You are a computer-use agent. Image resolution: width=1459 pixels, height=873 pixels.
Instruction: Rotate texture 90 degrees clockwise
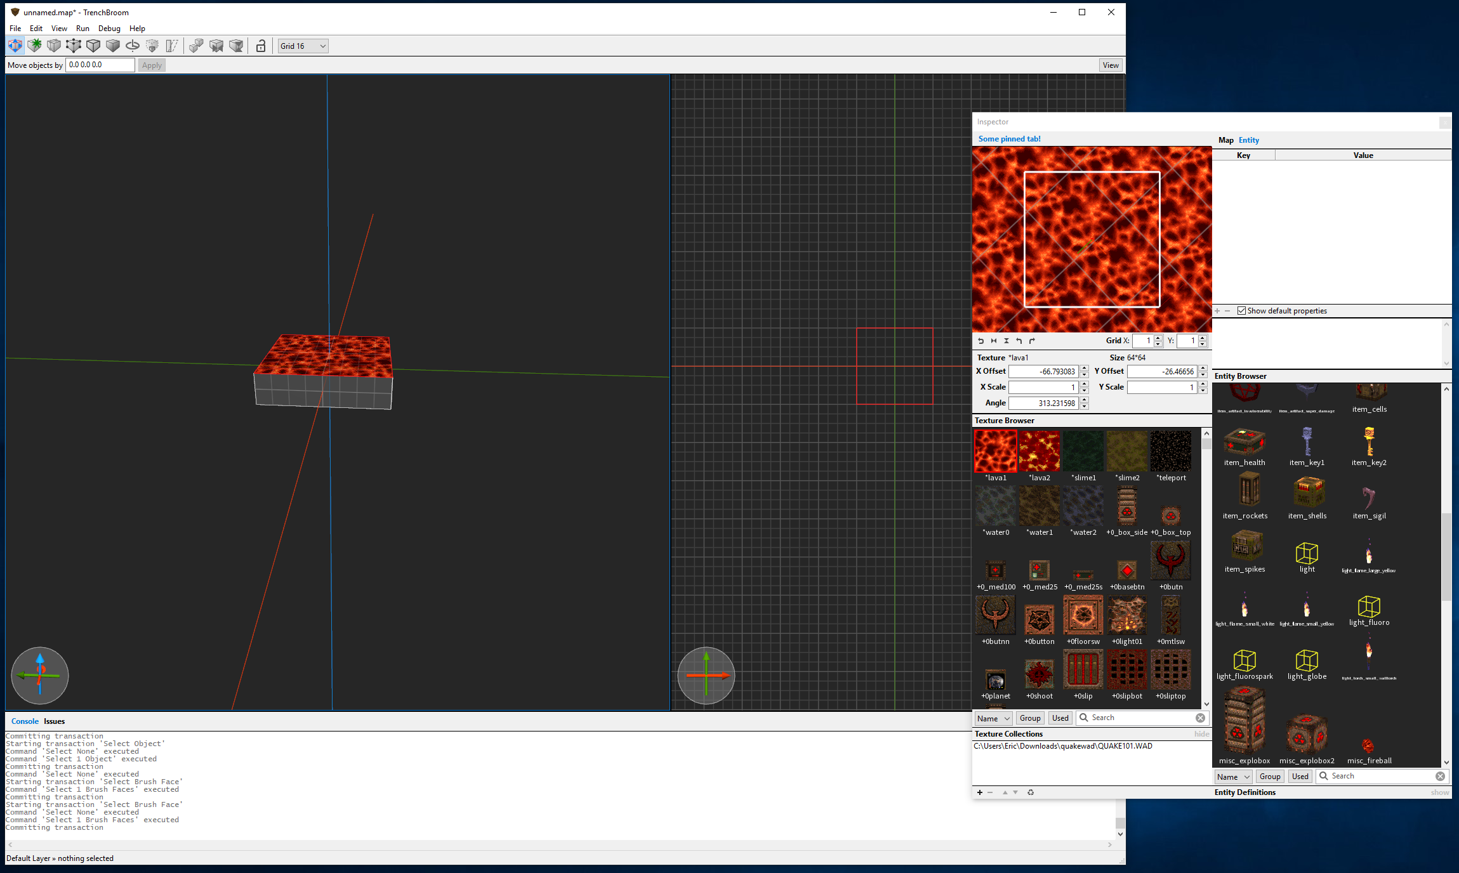pyautogui.click(x=1032, y=341)
